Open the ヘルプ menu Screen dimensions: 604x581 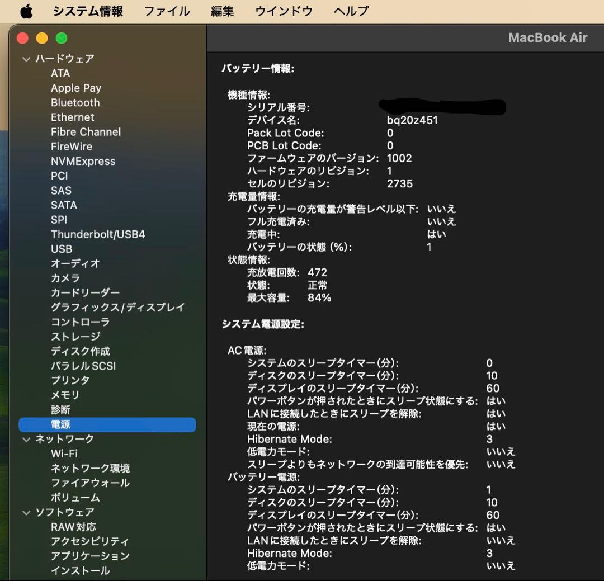click(x=351, y=11)
